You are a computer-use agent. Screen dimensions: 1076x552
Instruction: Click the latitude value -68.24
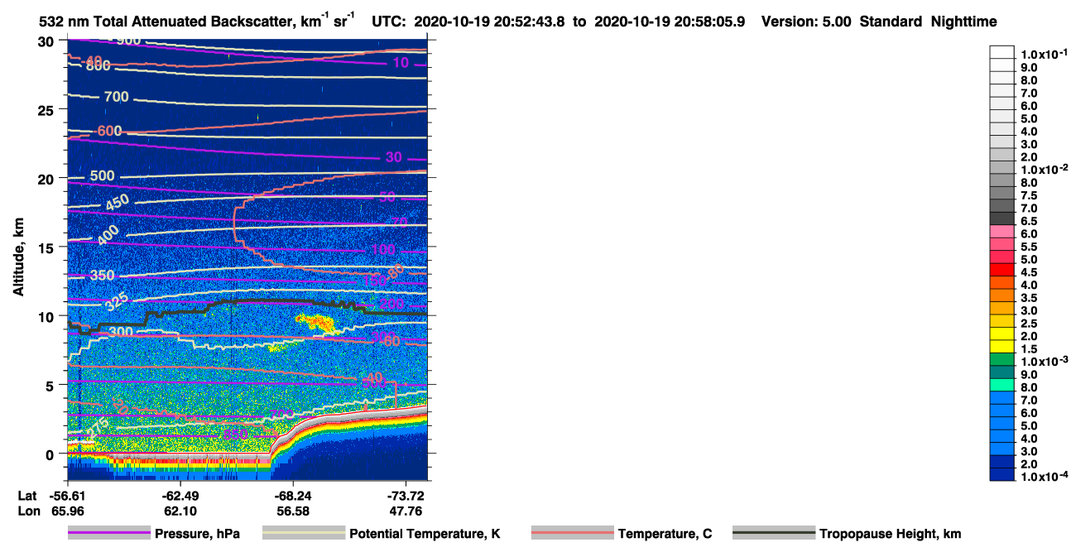292,496
